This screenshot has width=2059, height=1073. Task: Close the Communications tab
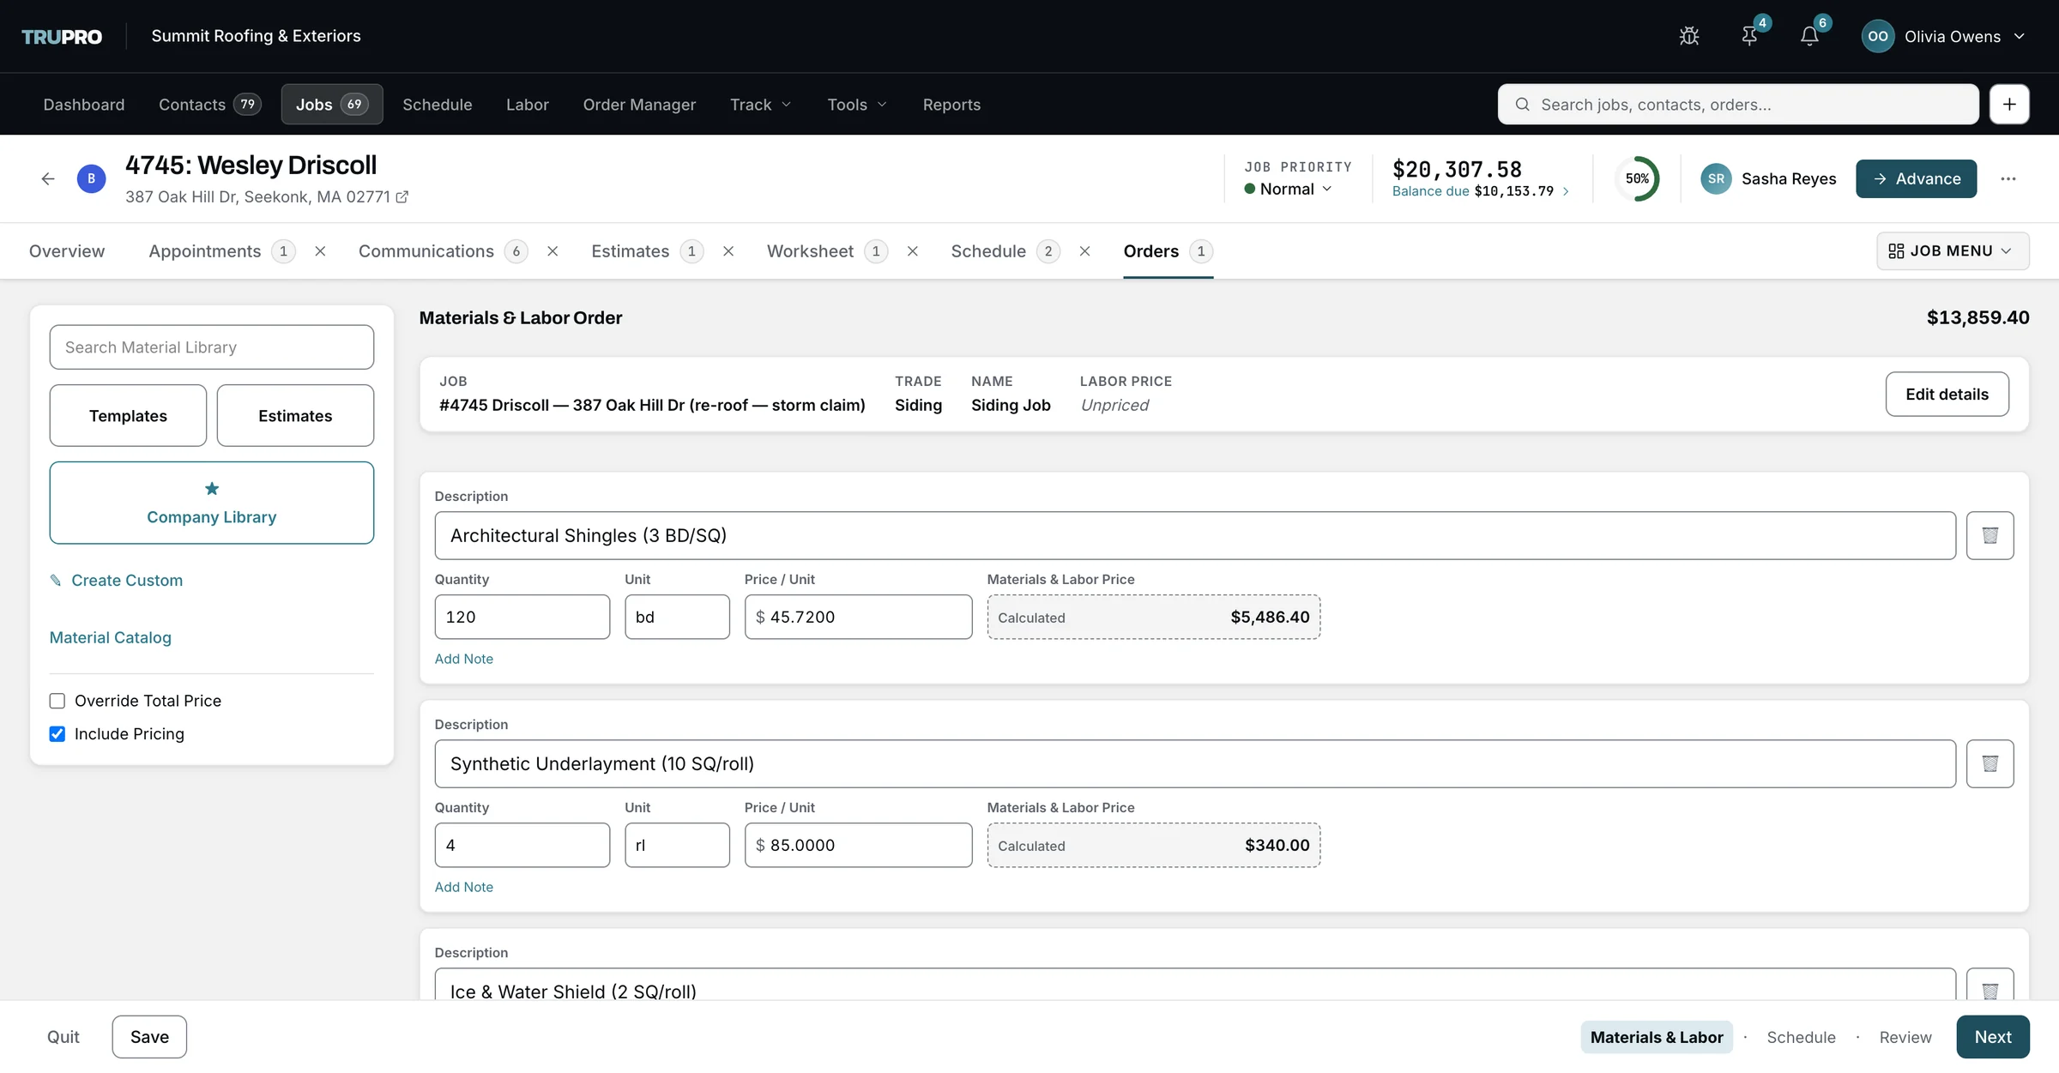[x=552, y=251]
